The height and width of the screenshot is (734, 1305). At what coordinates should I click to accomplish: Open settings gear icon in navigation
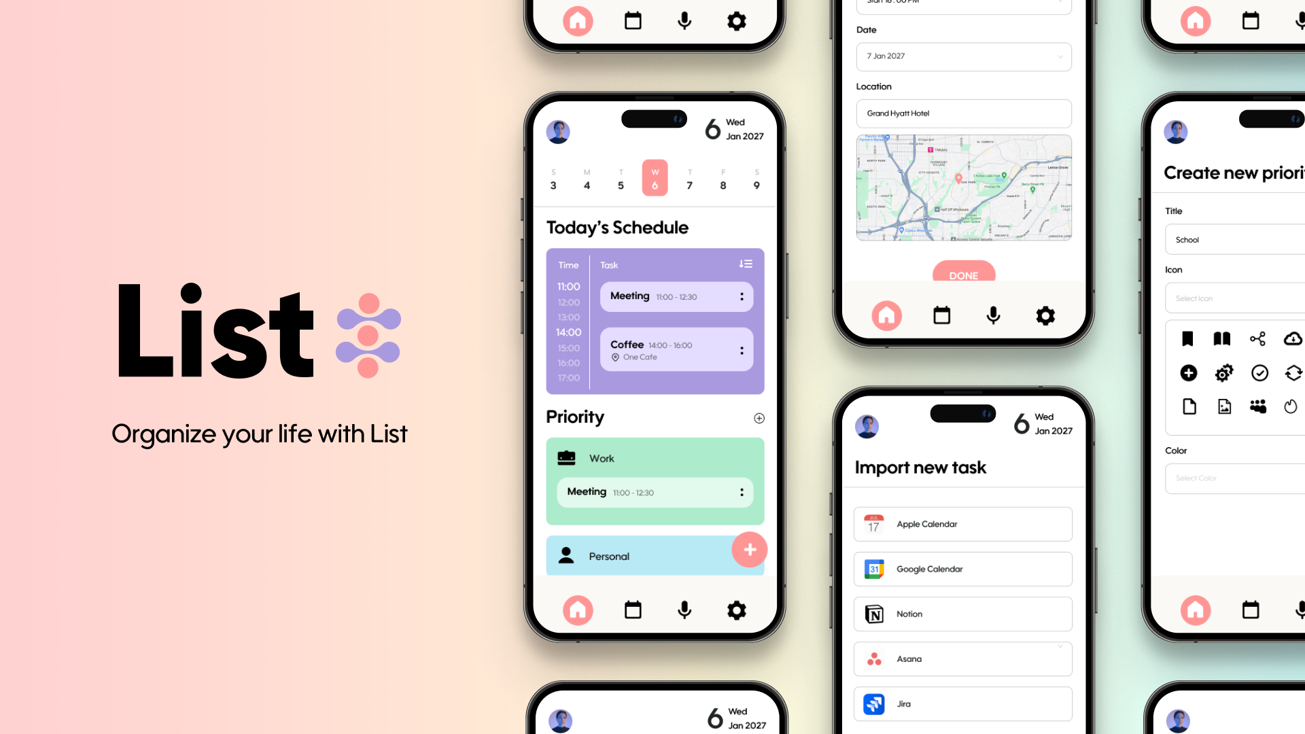tap(737, 610)
